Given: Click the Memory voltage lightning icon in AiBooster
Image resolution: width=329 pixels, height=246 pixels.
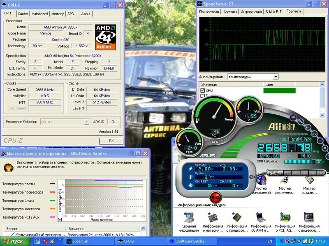Looking at the screenshot, I should click(190, 169).
